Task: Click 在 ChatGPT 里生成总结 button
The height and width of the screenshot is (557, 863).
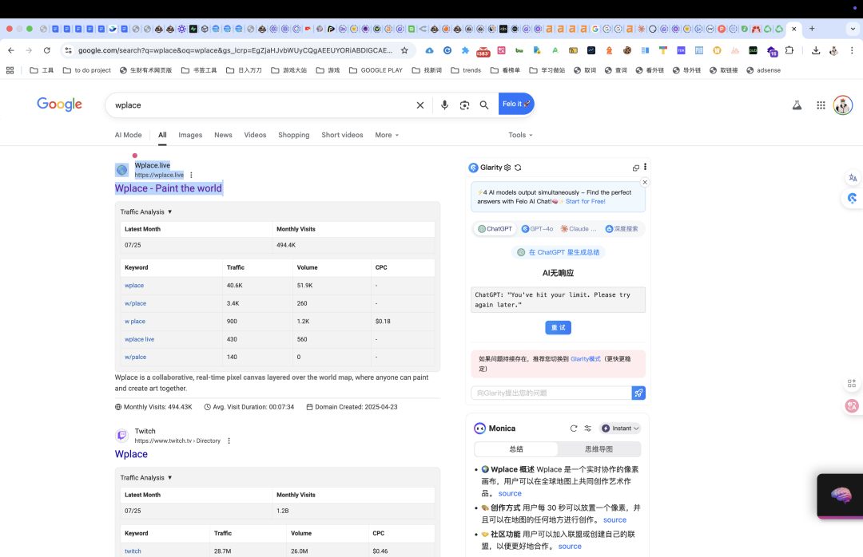Action: click(558, 252)
